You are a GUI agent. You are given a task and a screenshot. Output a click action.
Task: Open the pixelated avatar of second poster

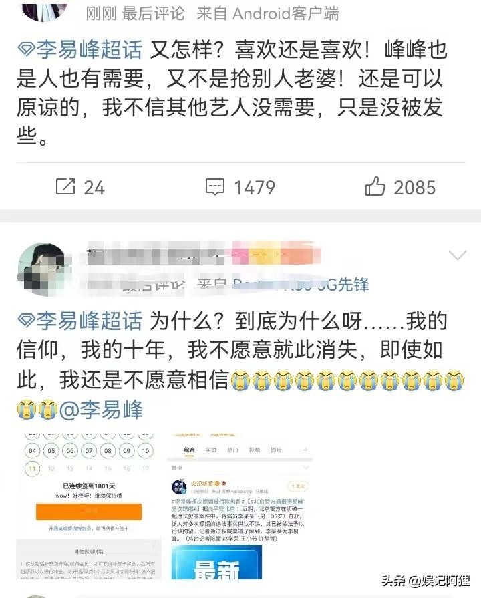[x=45, y=269]
